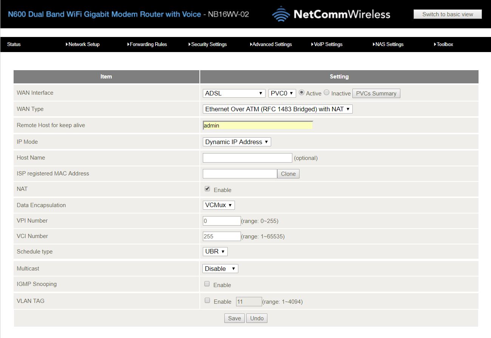Viewport: 491px width, 338px height.
Task: Select the Inactive radio button
Action: pos(327,92)
